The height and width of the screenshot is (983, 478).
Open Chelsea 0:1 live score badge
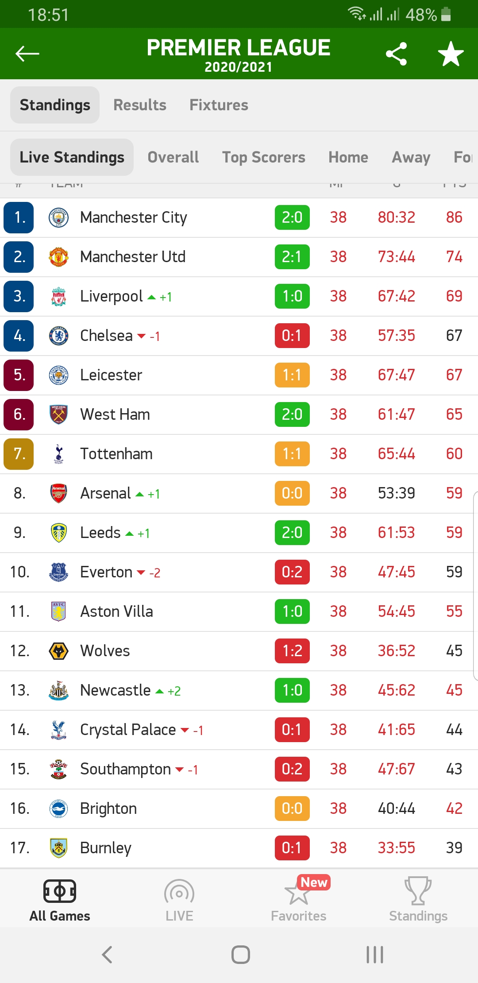(292, 336)
